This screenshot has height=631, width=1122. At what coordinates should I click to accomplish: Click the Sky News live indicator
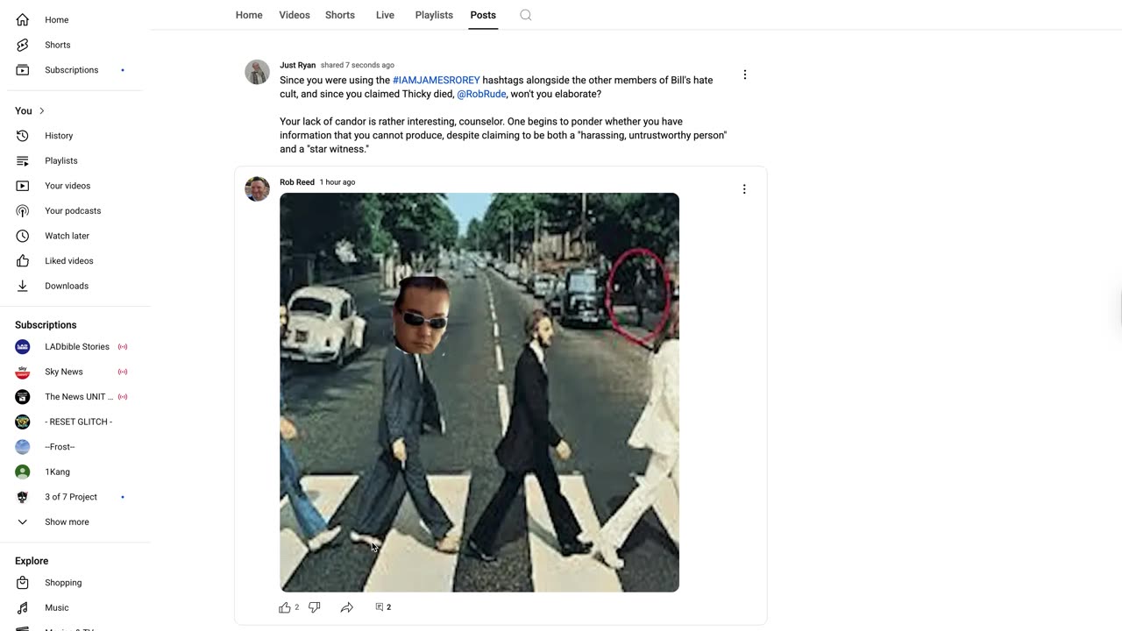pos(123,372)
